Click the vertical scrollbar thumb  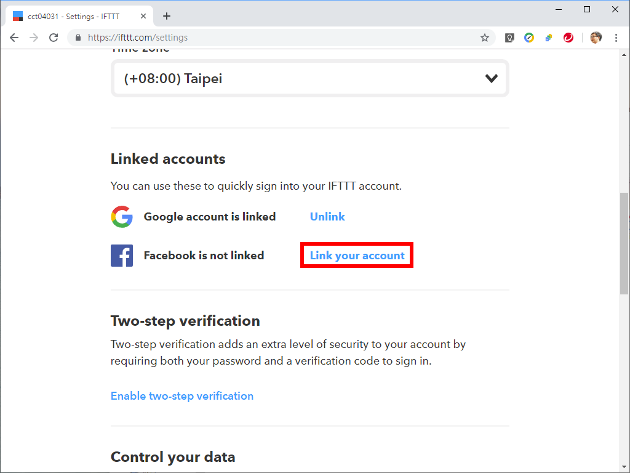(x=624, y=243)
